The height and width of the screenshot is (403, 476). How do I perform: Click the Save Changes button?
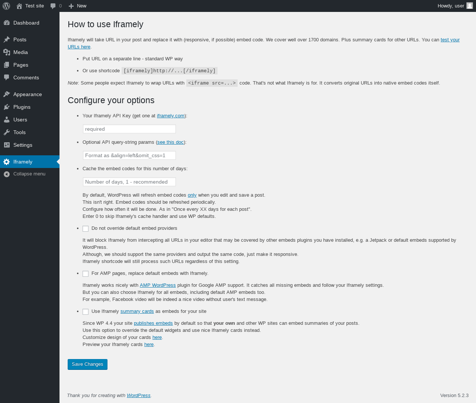(87, 364)
